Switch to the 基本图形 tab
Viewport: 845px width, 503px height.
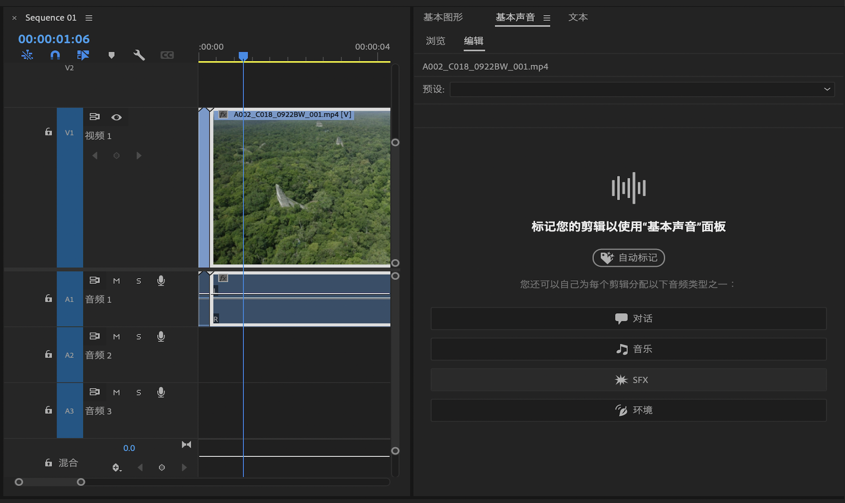click(443, 17)
